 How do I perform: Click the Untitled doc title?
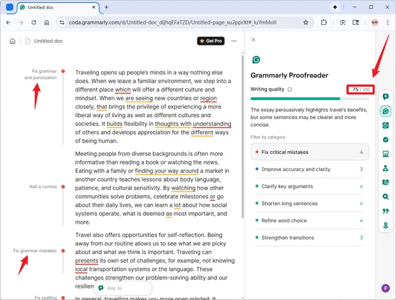point(49,41)
